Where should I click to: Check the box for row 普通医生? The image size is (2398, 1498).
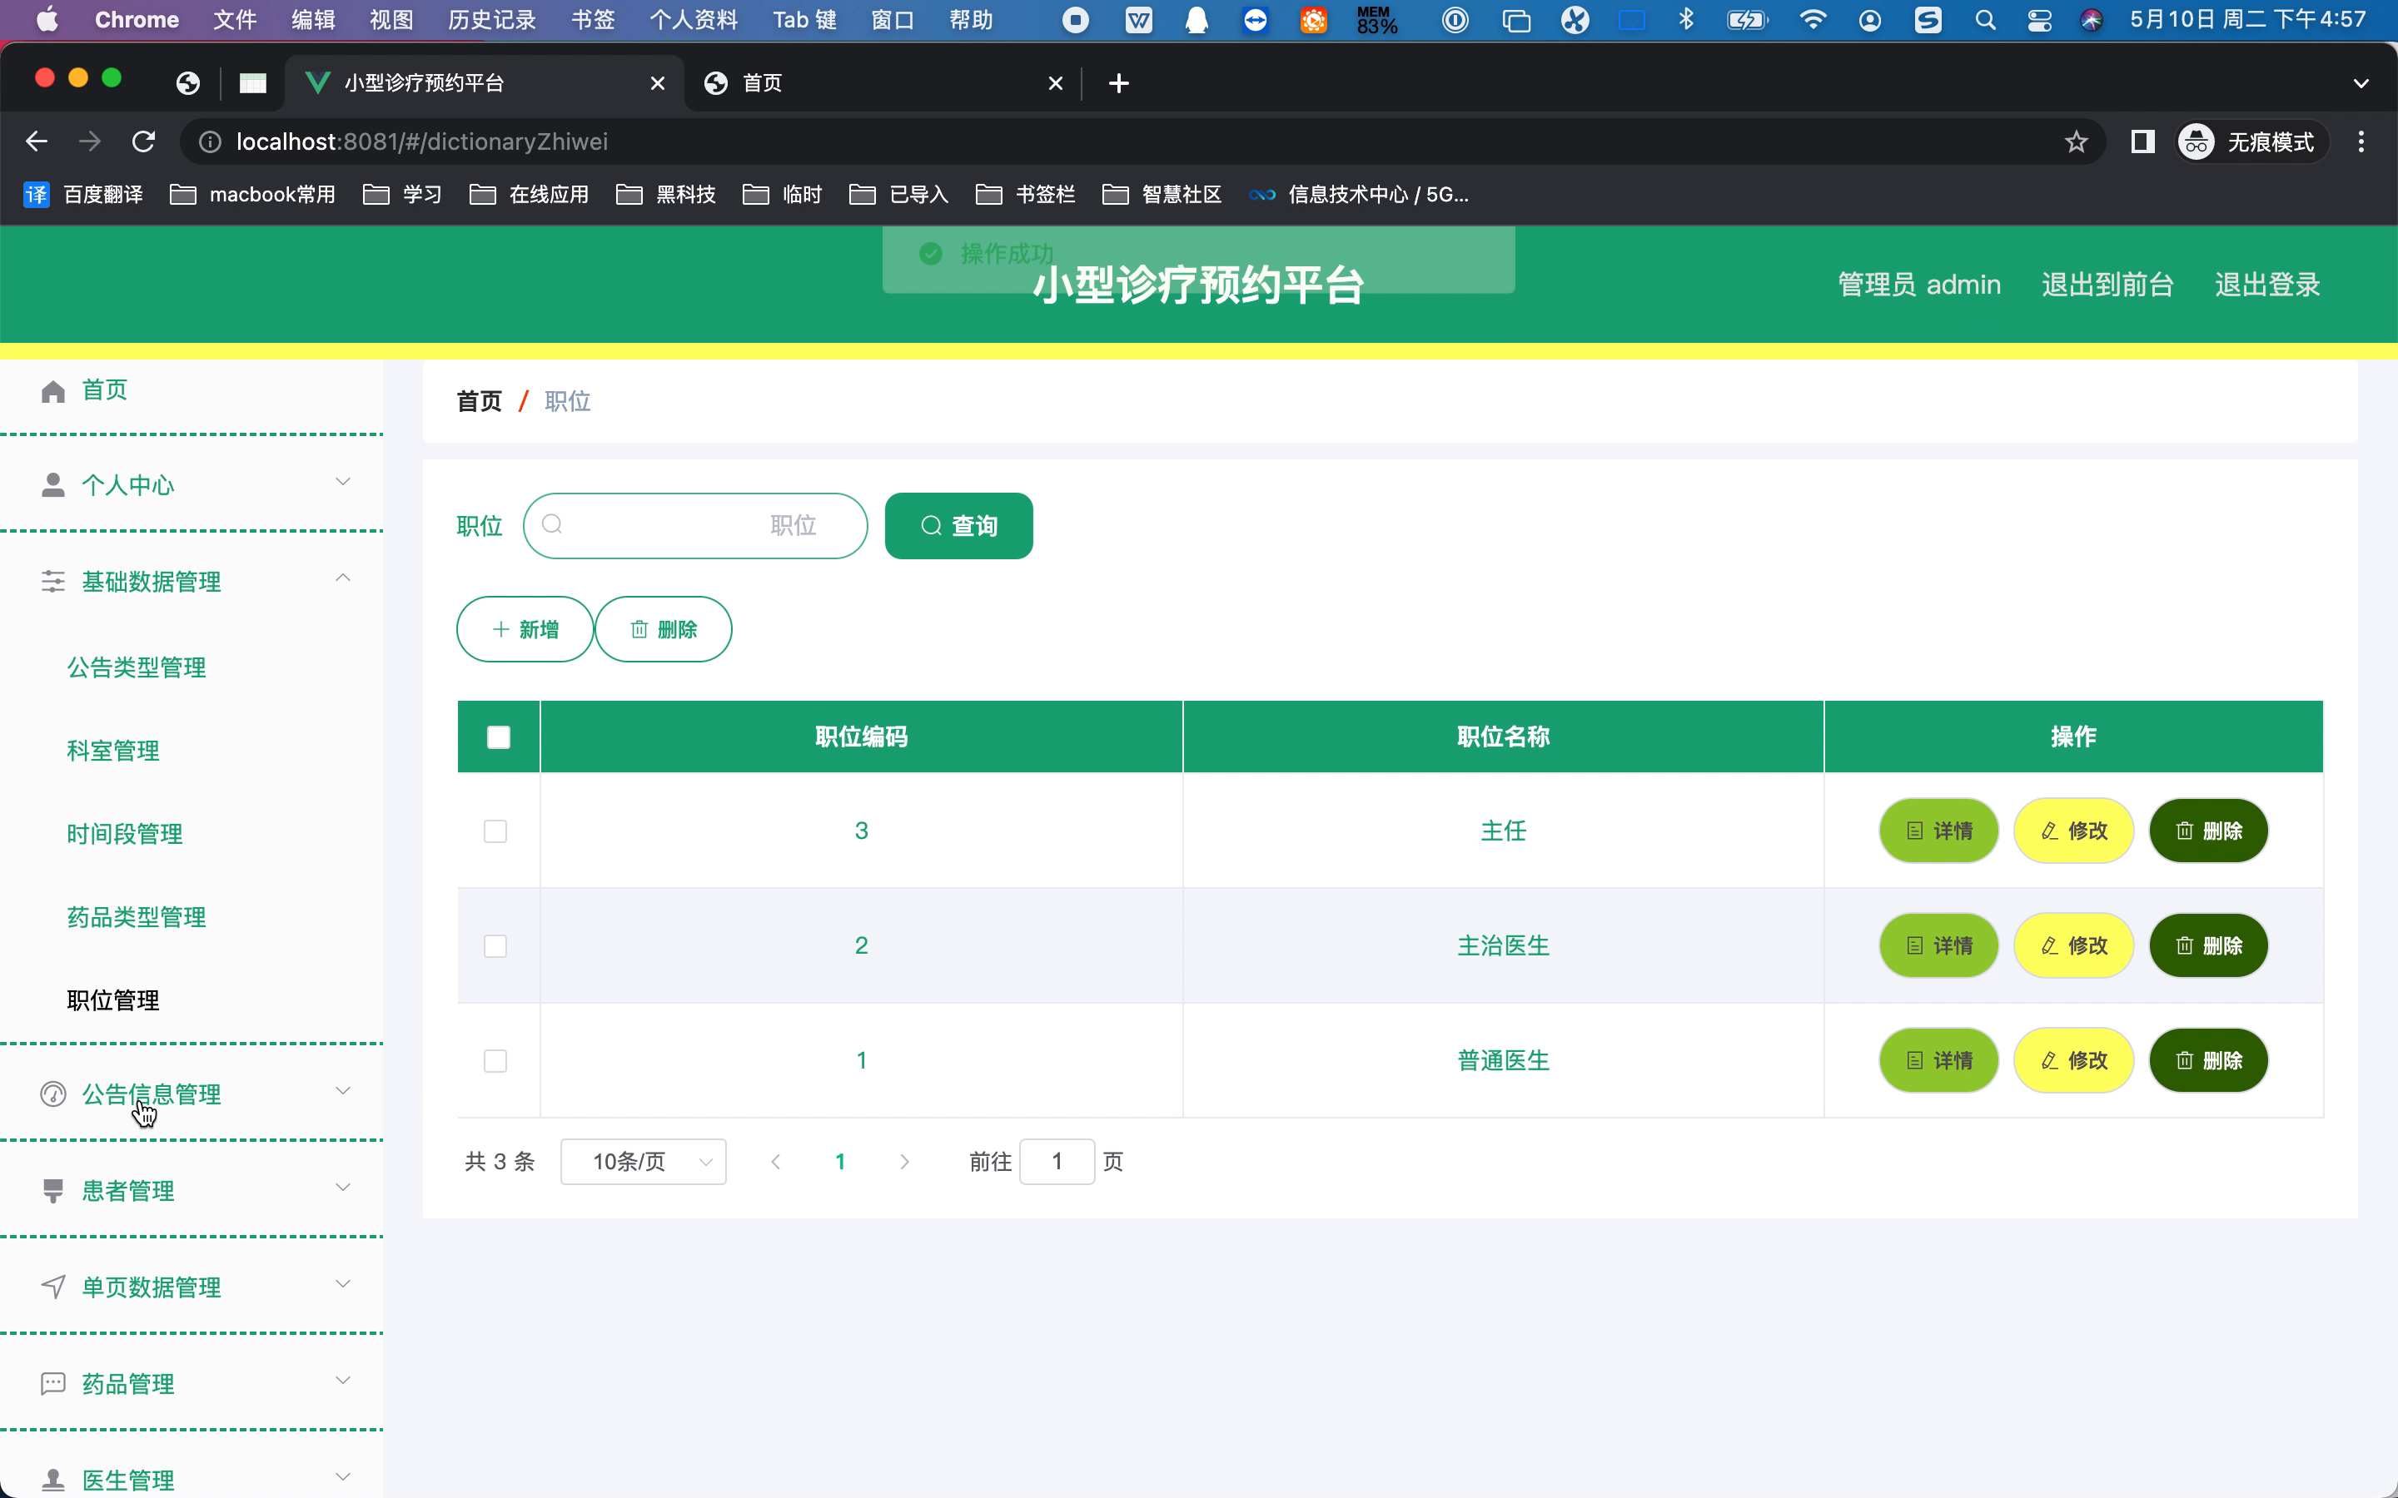[x=495, y=1061]
